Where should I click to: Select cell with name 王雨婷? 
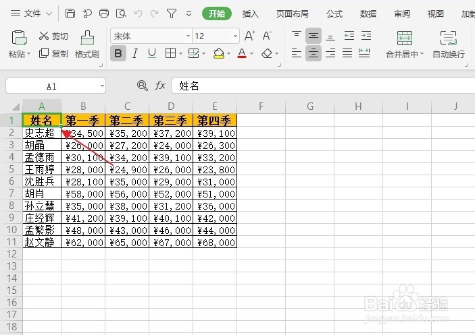pyautogui.click(x=42, y=169)
